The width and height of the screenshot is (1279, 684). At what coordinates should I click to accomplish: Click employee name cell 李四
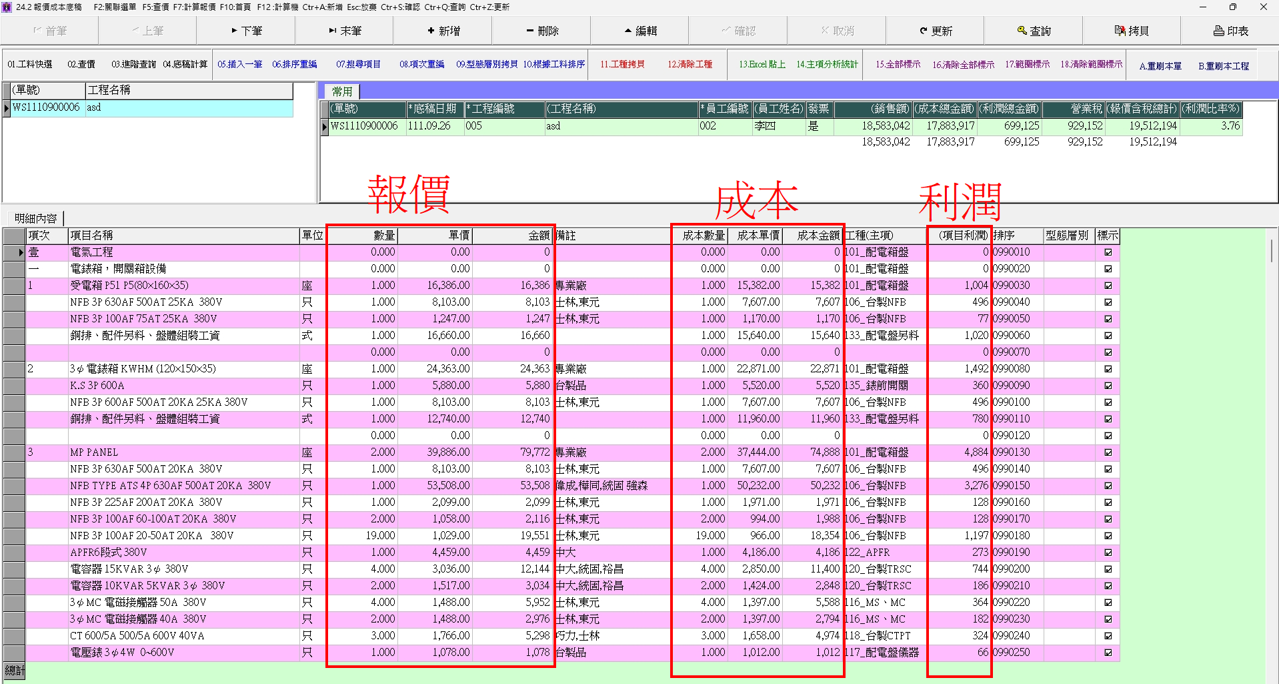779,126
